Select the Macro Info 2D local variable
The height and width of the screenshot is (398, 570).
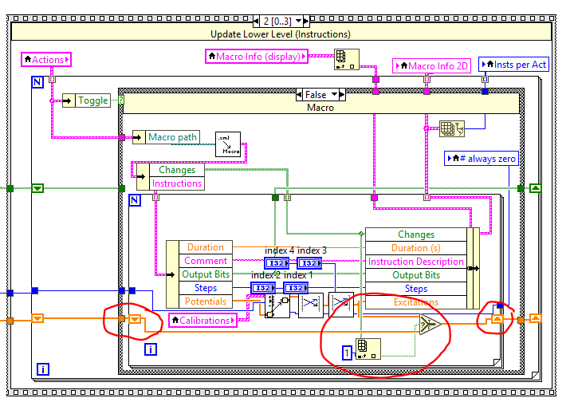(431, 66)
